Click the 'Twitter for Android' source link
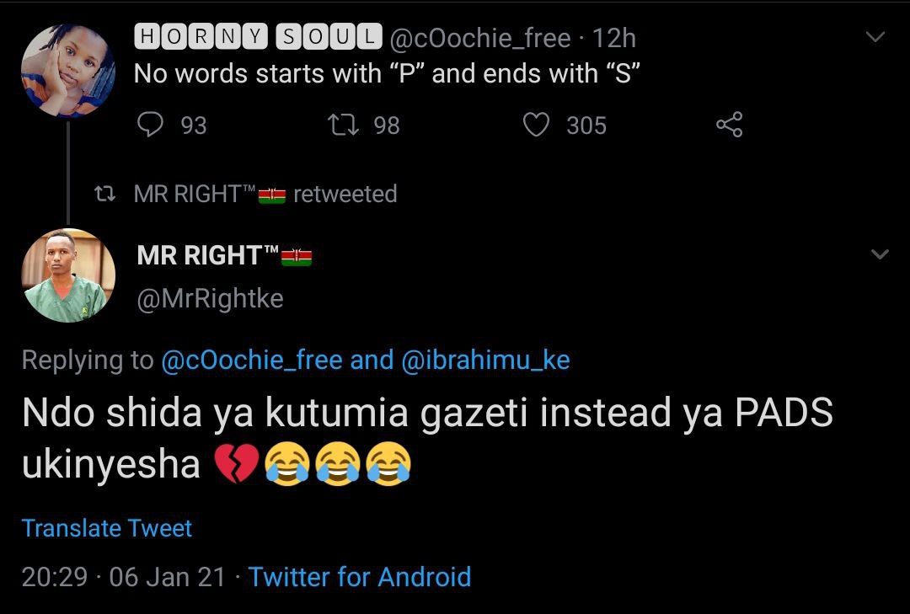Screen dimensions: 910x614 360,577
